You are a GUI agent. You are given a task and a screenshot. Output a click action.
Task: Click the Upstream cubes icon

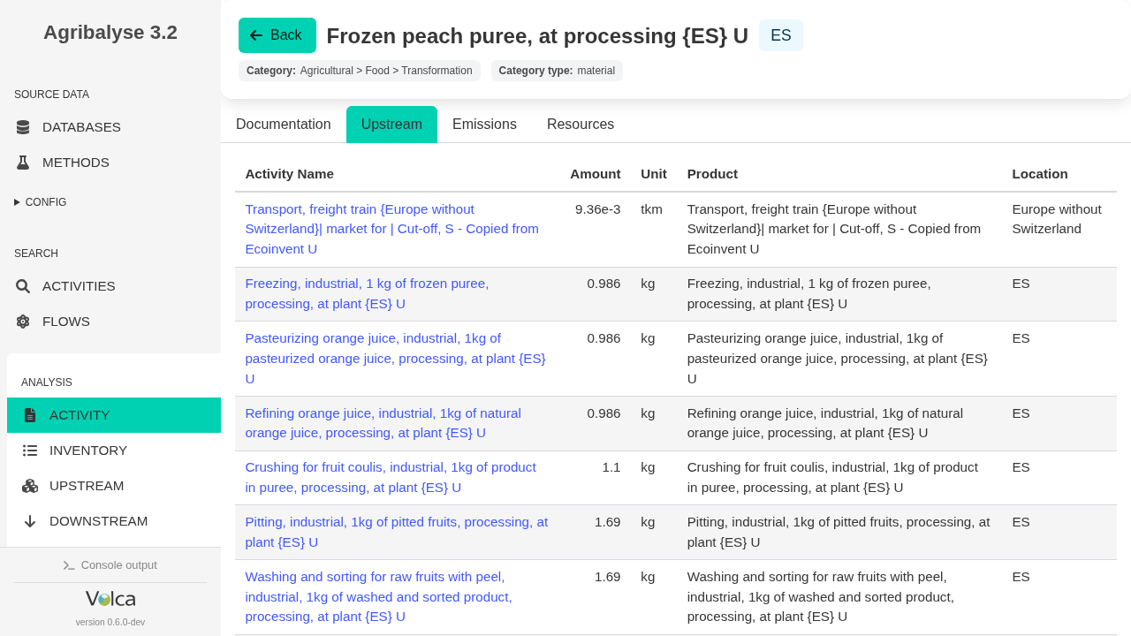[x=30, y=486]
